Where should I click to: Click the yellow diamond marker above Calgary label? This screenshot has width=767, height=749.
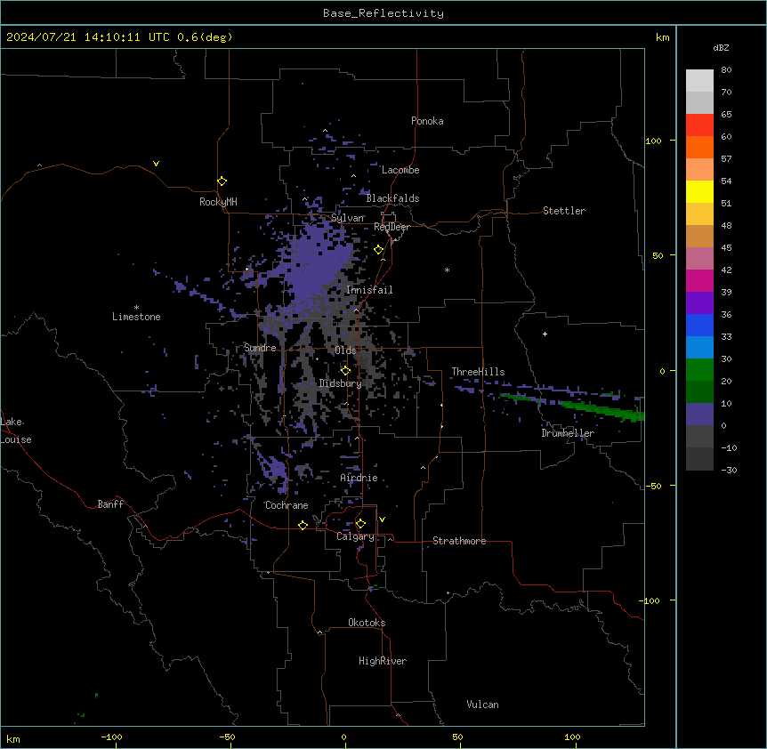coord(360,524)
